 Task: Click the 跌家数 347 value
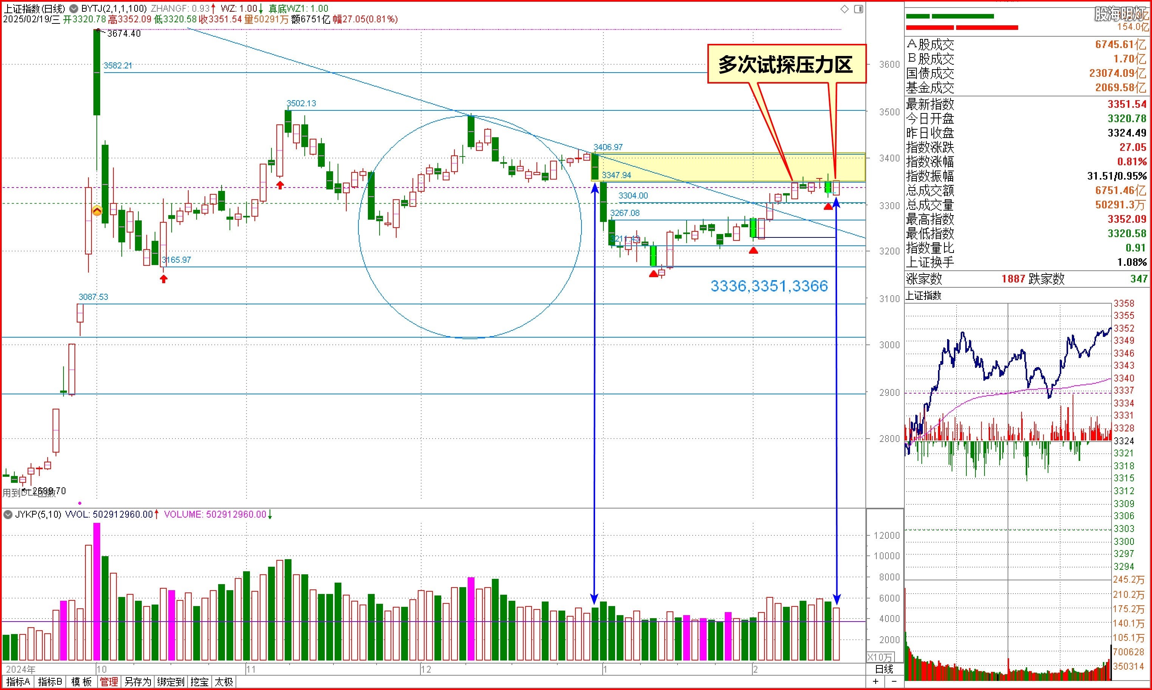coord(1139,279)
